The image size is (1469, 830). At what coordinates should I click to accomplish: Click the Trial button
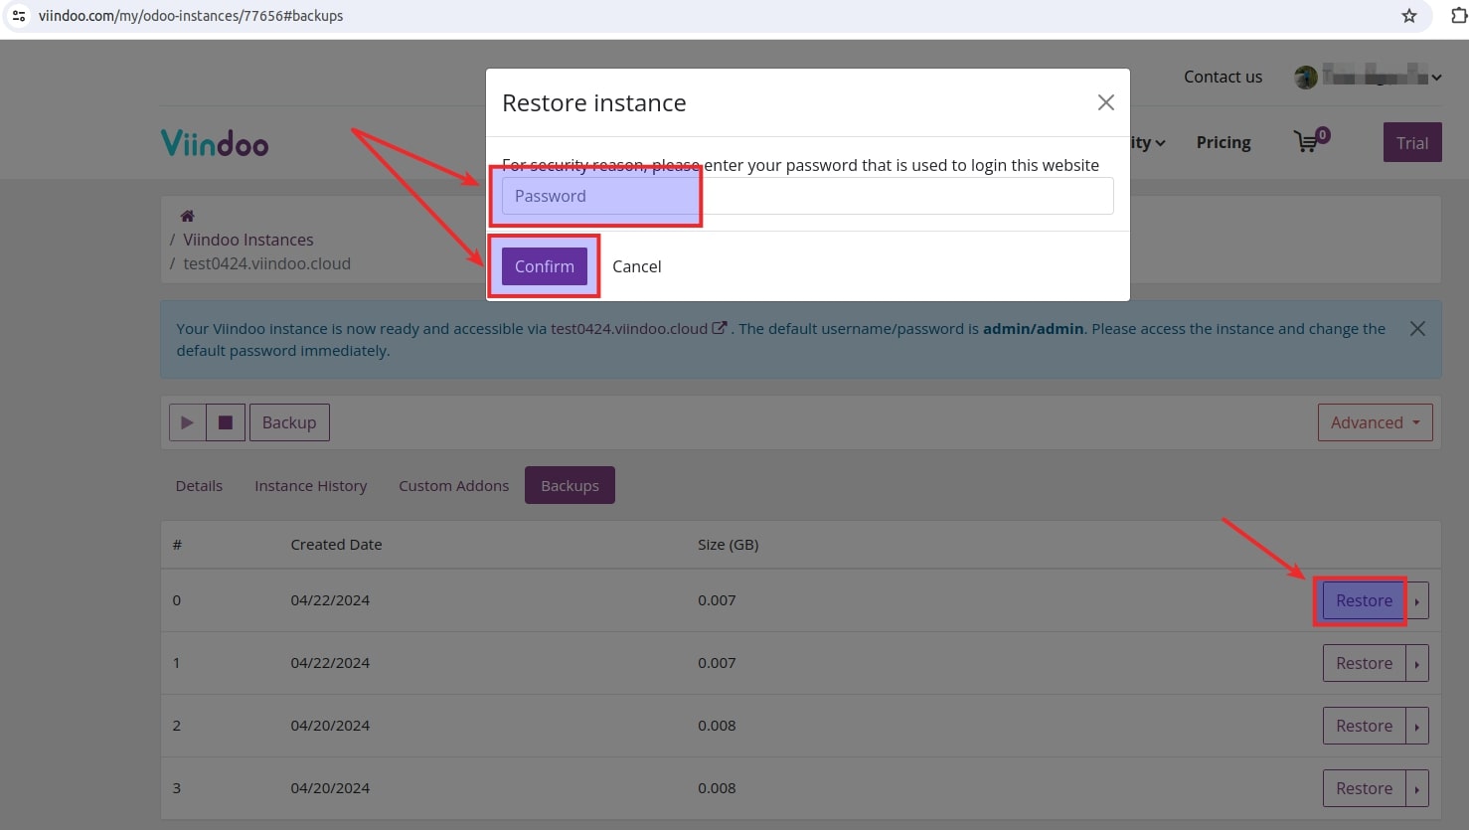pos(1412,143)
